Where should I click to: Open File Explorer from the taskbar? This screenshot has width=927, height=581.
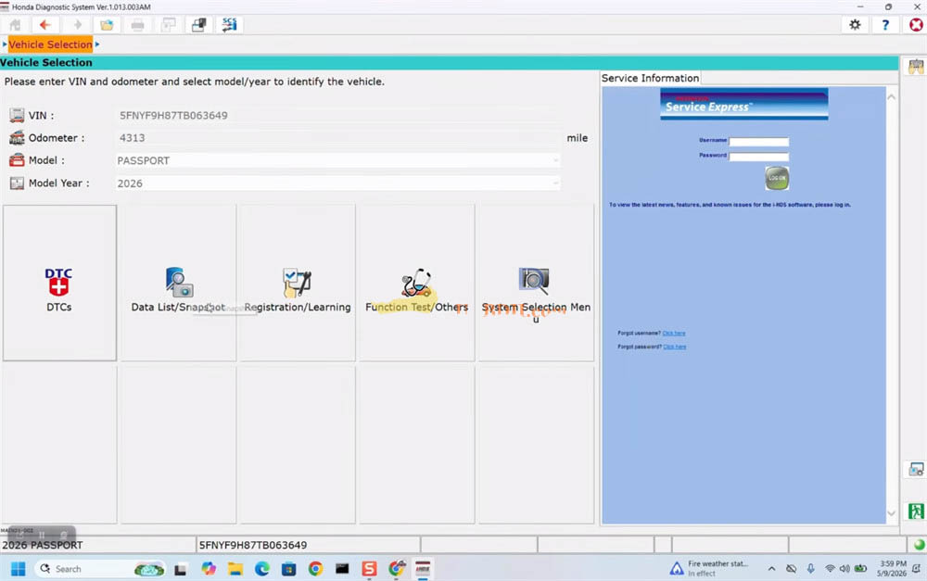point(235,569)
